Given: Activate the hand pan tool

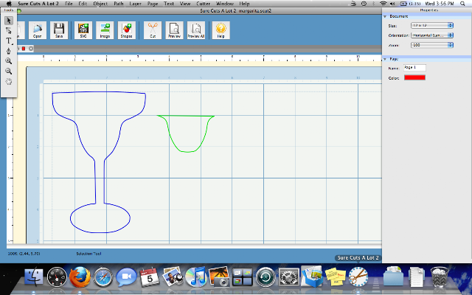Looking at the screenshot, I should (9, 81).
